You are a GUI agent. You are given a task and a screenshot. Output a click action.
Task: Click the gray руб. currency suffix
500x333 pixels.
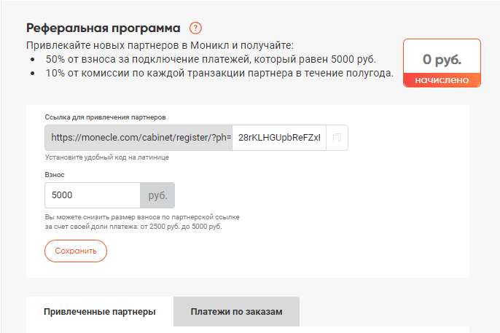pyautogui.click(x=157, y=195)
